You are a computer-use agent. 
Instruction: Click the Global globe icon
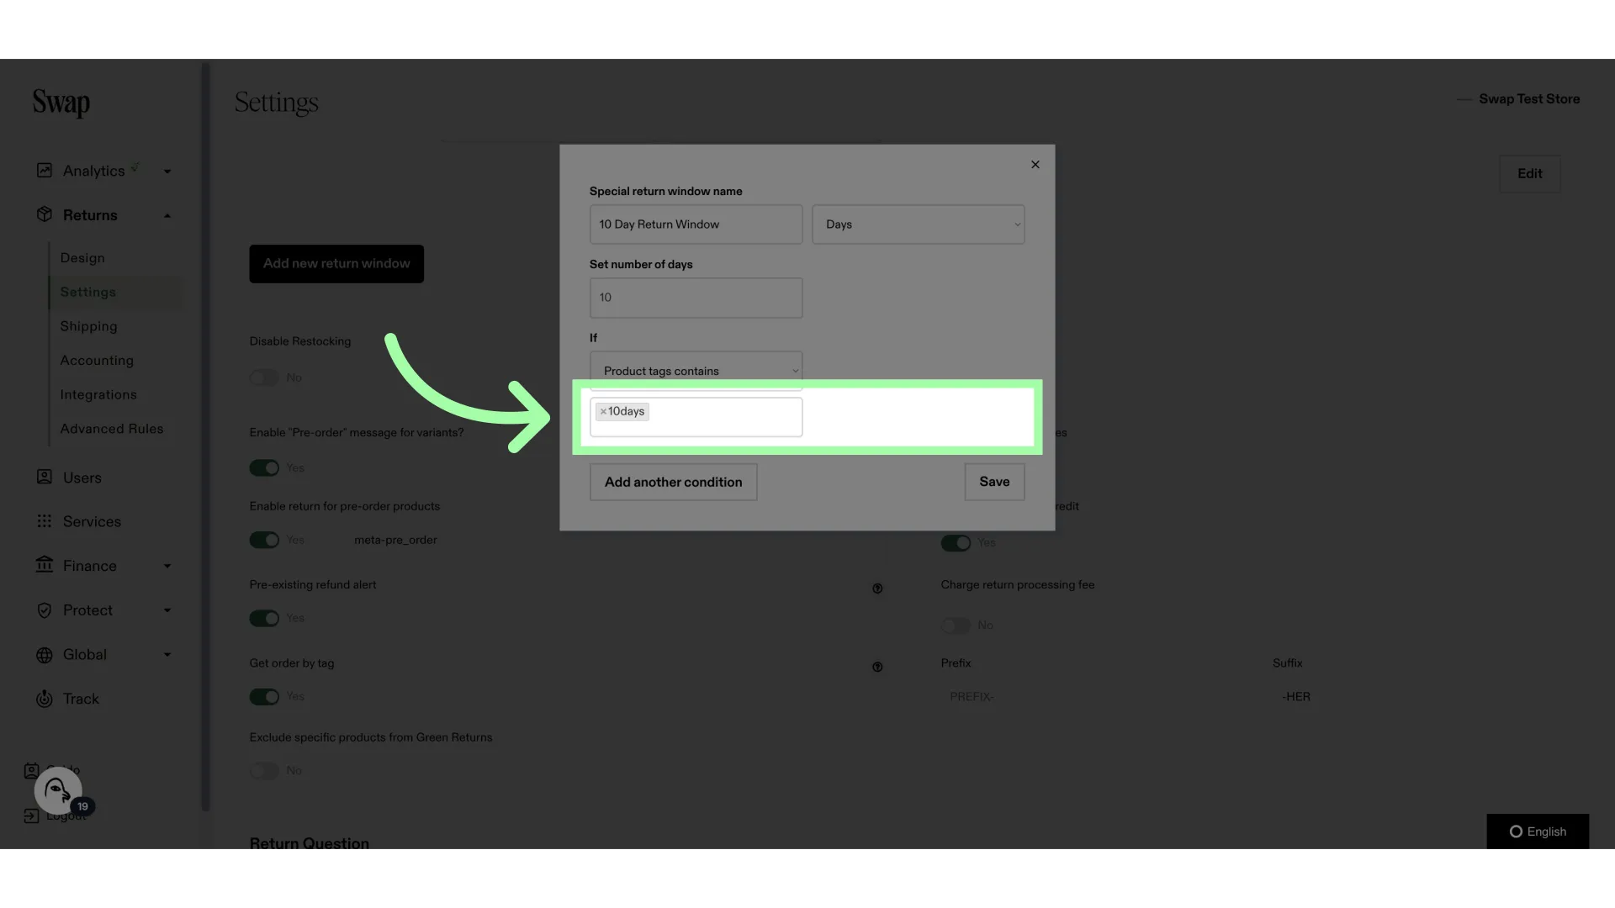click(x=45, y=655)
